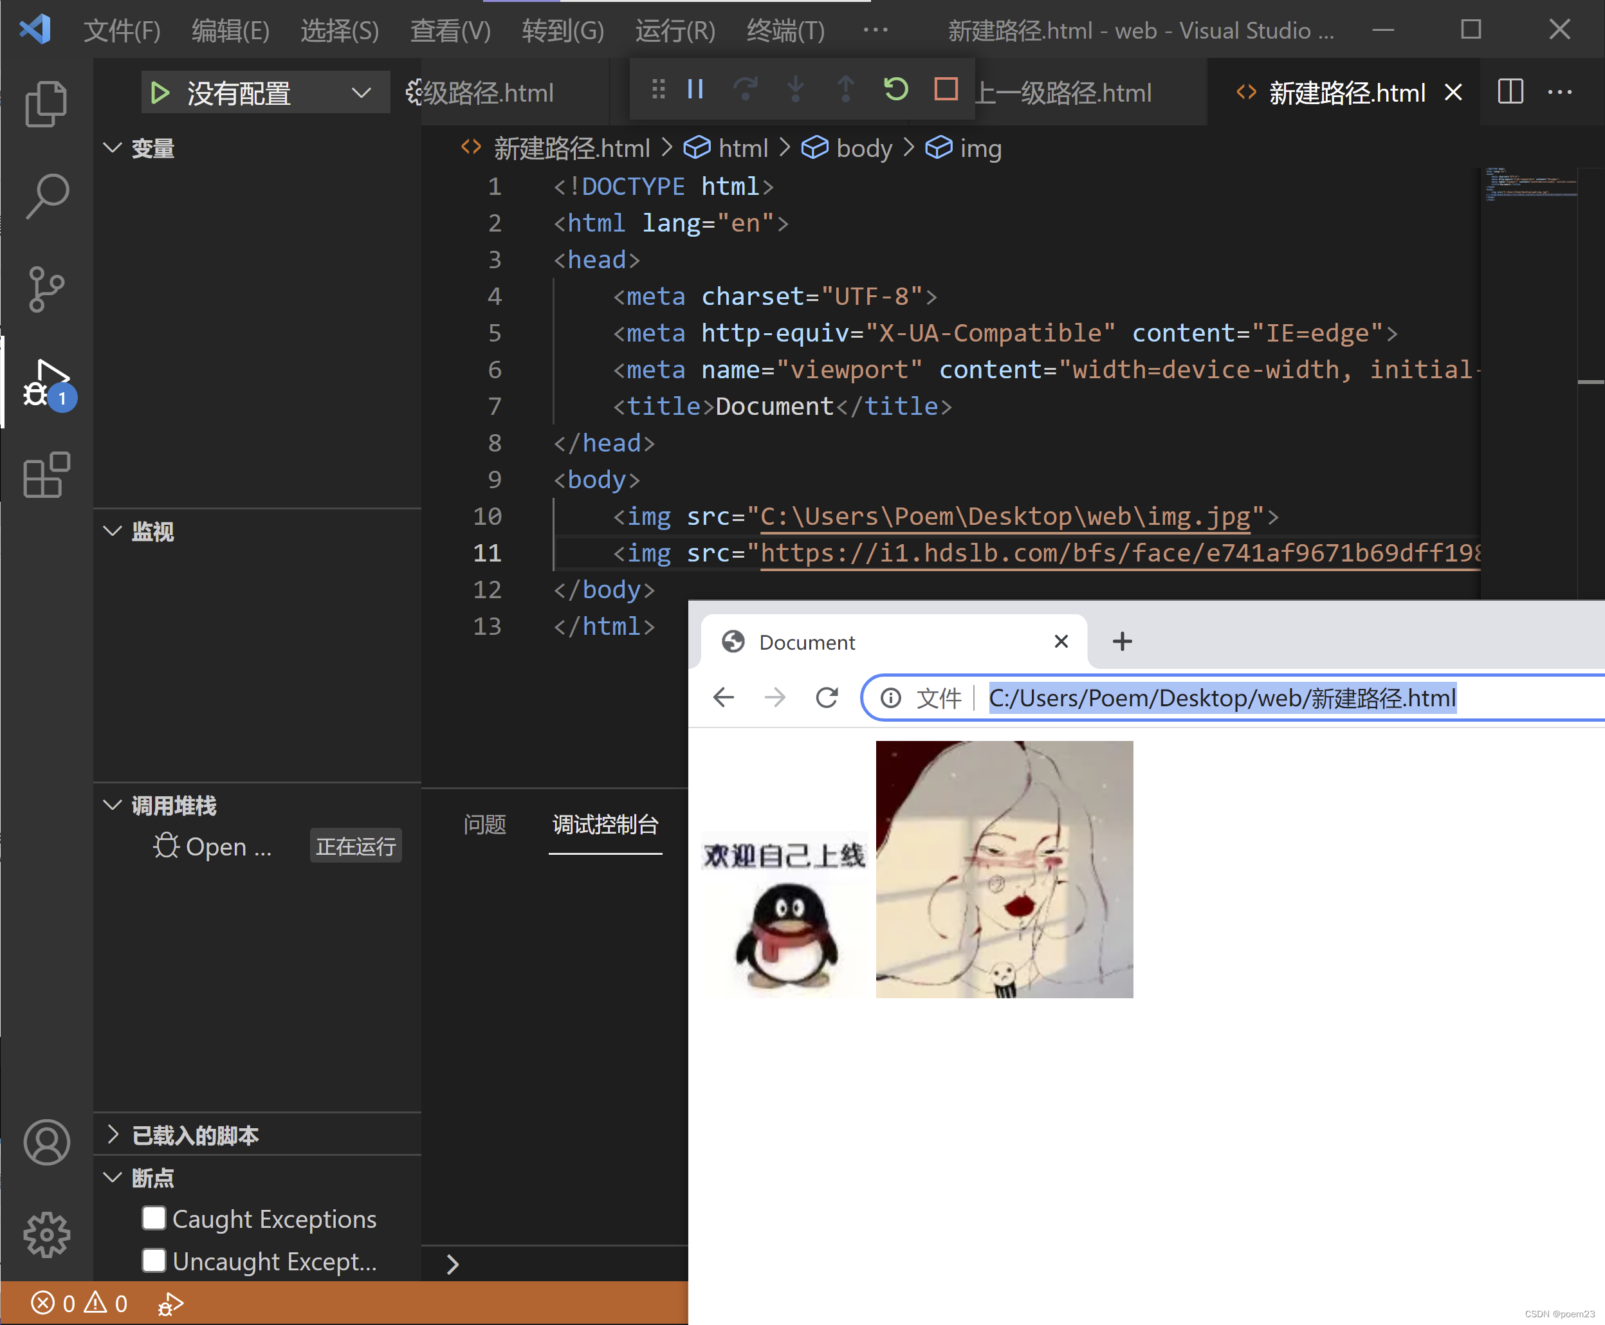
Task: Open the debug configuration dropdown
Action: point(360,93)
